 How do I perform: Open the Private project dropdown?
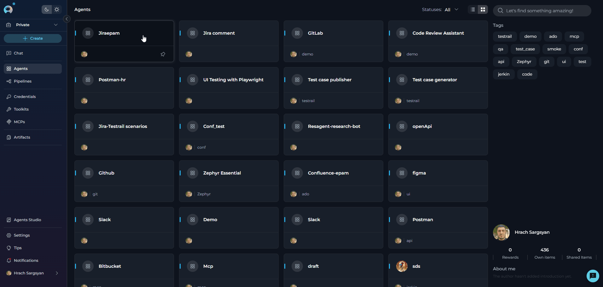click(33, 25)
